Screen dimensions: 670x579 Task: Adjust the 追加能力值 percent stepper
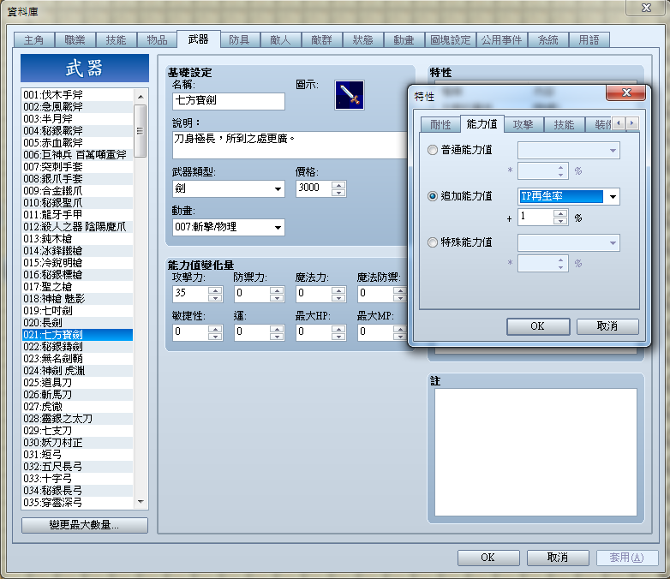560,217
